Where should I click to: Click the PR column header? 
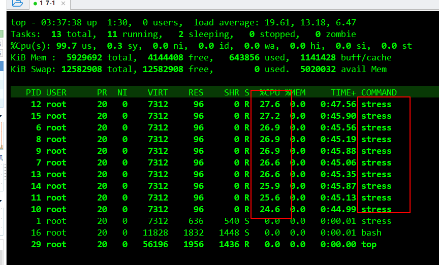[x=102, y=92]
